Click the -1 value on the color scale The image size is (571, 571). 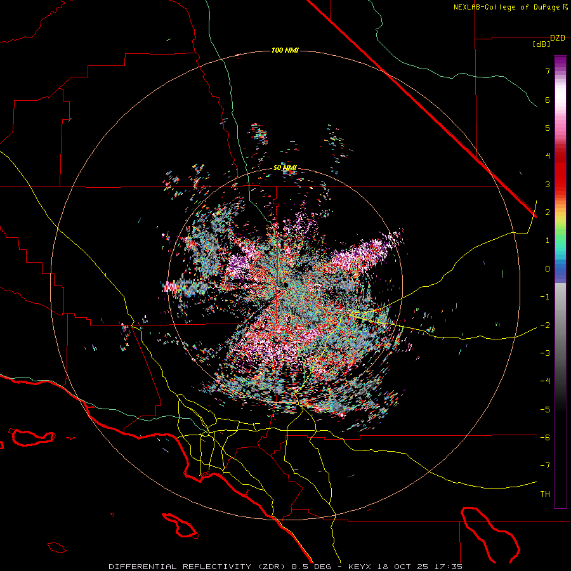point(545,297)
